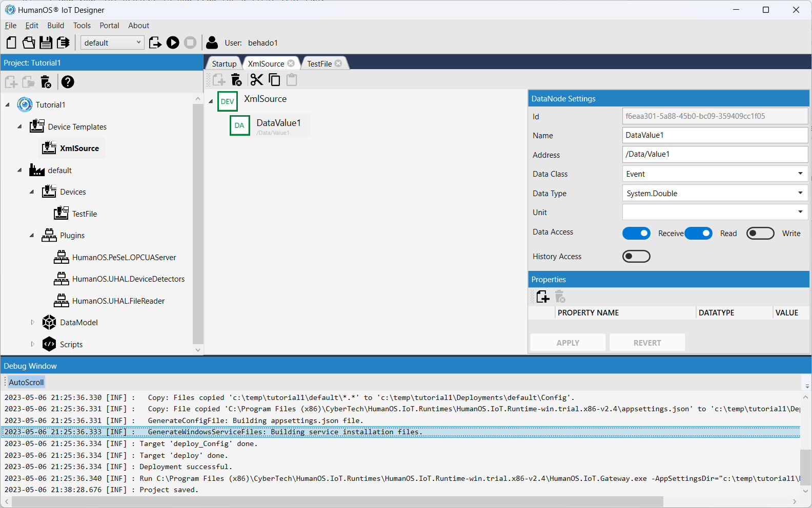812x508 pixels.
Task: Select XmlSource template in project tree
Action: (79, 149)
